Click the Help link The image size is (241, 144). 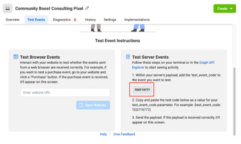pos(103,134)
